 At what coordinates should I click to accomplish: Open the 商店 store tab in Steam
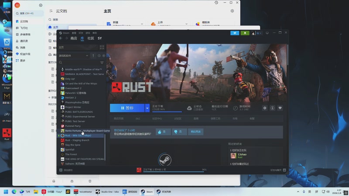[x=74, y=38]
